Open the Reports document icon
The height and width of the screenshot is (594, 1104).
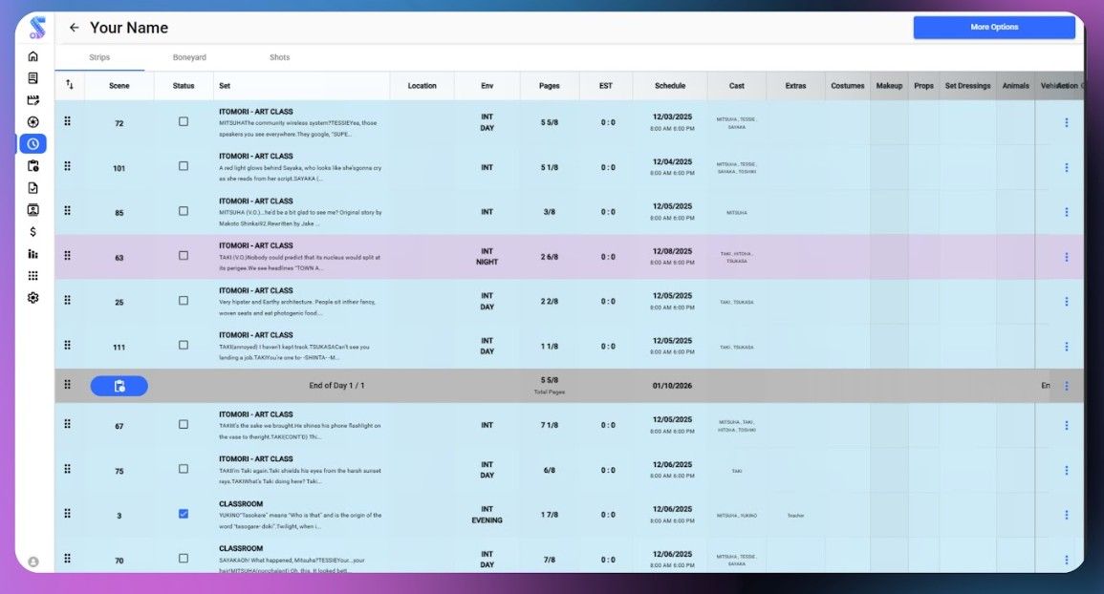(32, 187)
